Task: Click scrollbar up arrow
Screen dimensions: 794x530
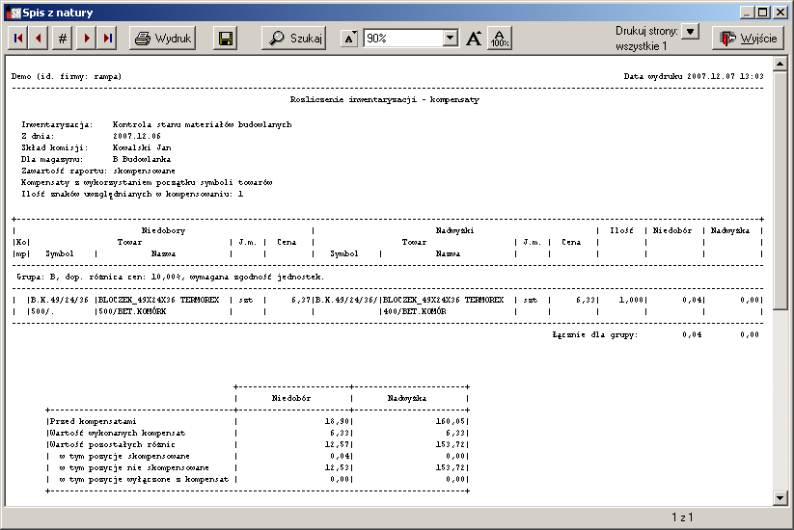Action: (x=780, y=64)
